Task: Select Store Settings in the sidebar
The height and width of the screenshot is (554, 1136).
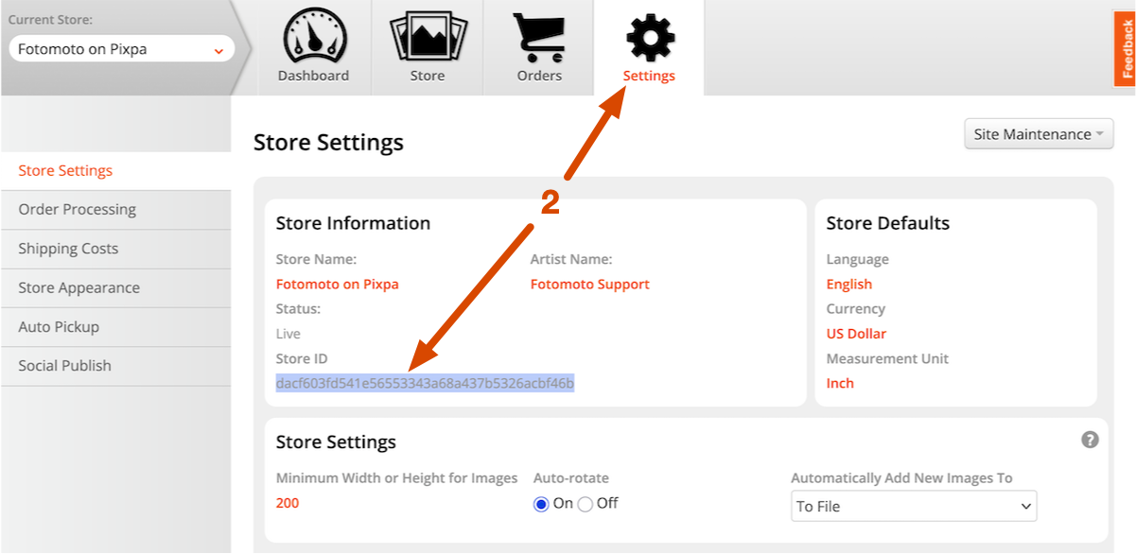Action: 65,170
